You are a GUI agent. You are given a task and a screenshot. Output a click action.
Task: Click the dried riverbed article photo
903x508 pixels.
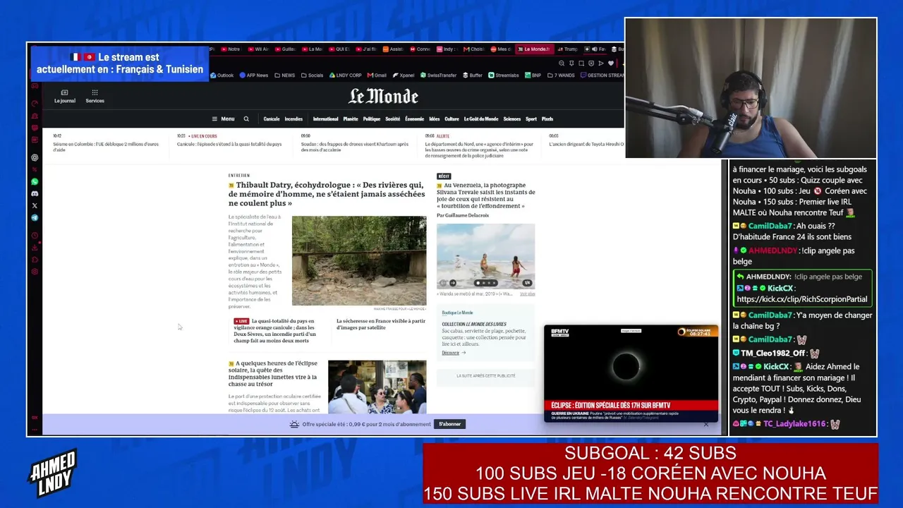pyautogui.click(x=359, y=260)
